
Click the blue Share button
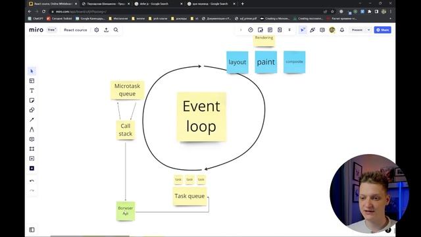point(383,30)
